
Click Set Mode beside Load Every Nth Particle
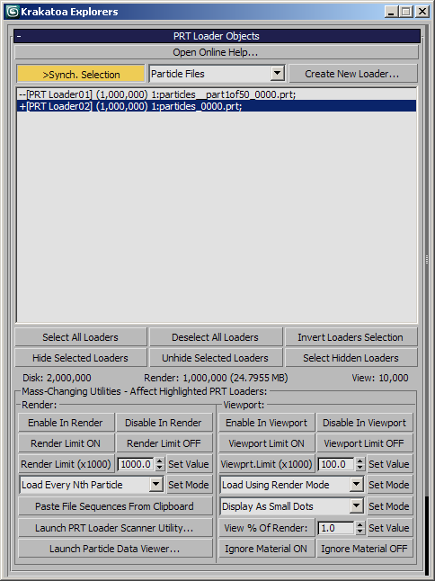pyautogui.click(x=189, y=485)
